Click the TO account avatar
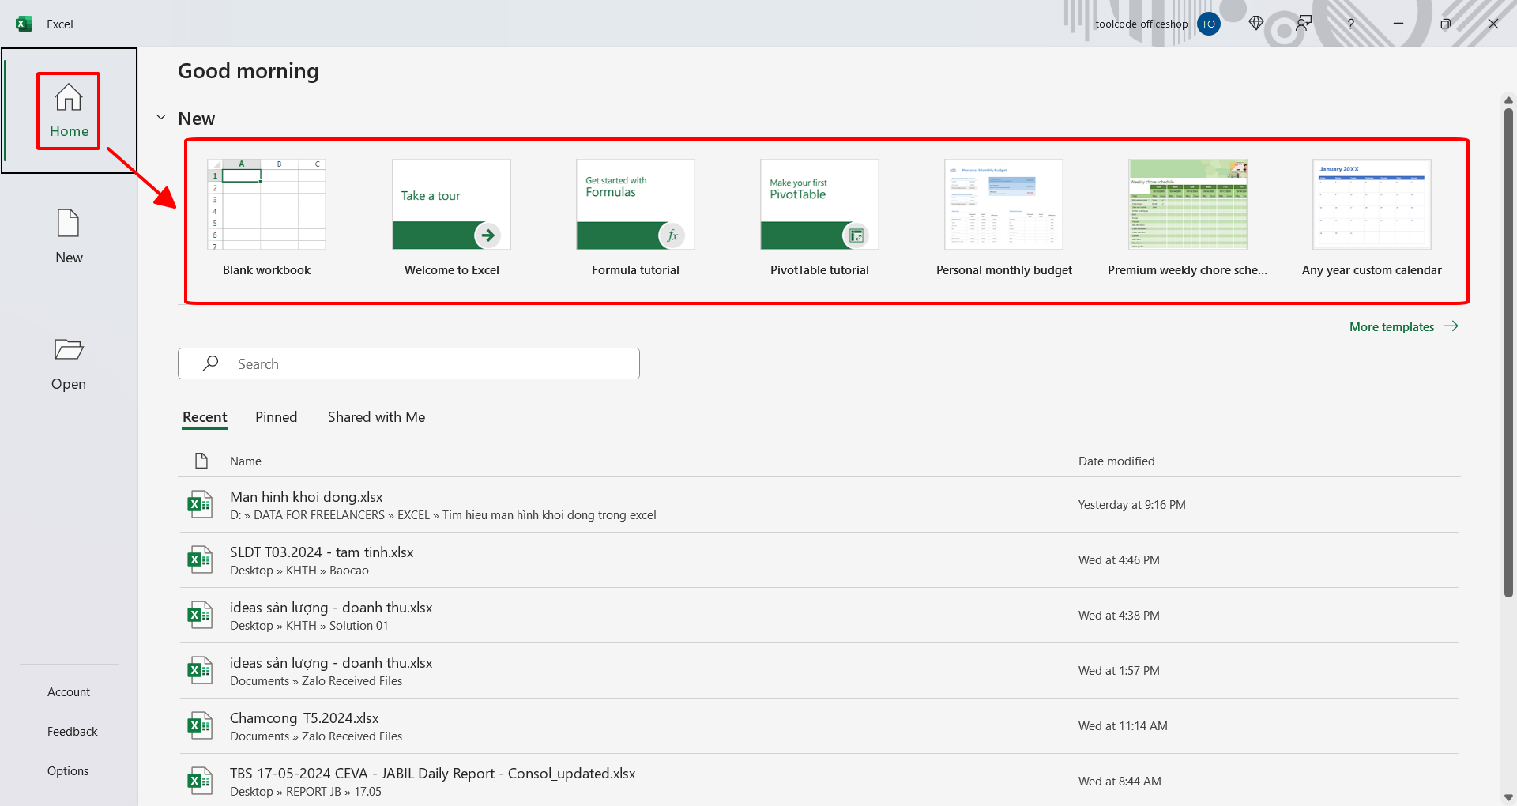 (1208, 24)
